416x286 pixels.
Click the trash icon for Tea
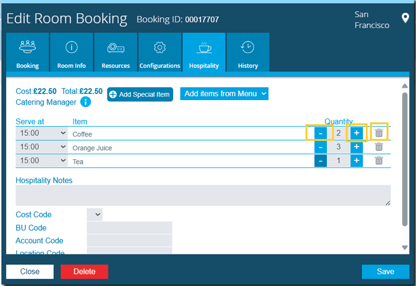click(x=379, y=160)
